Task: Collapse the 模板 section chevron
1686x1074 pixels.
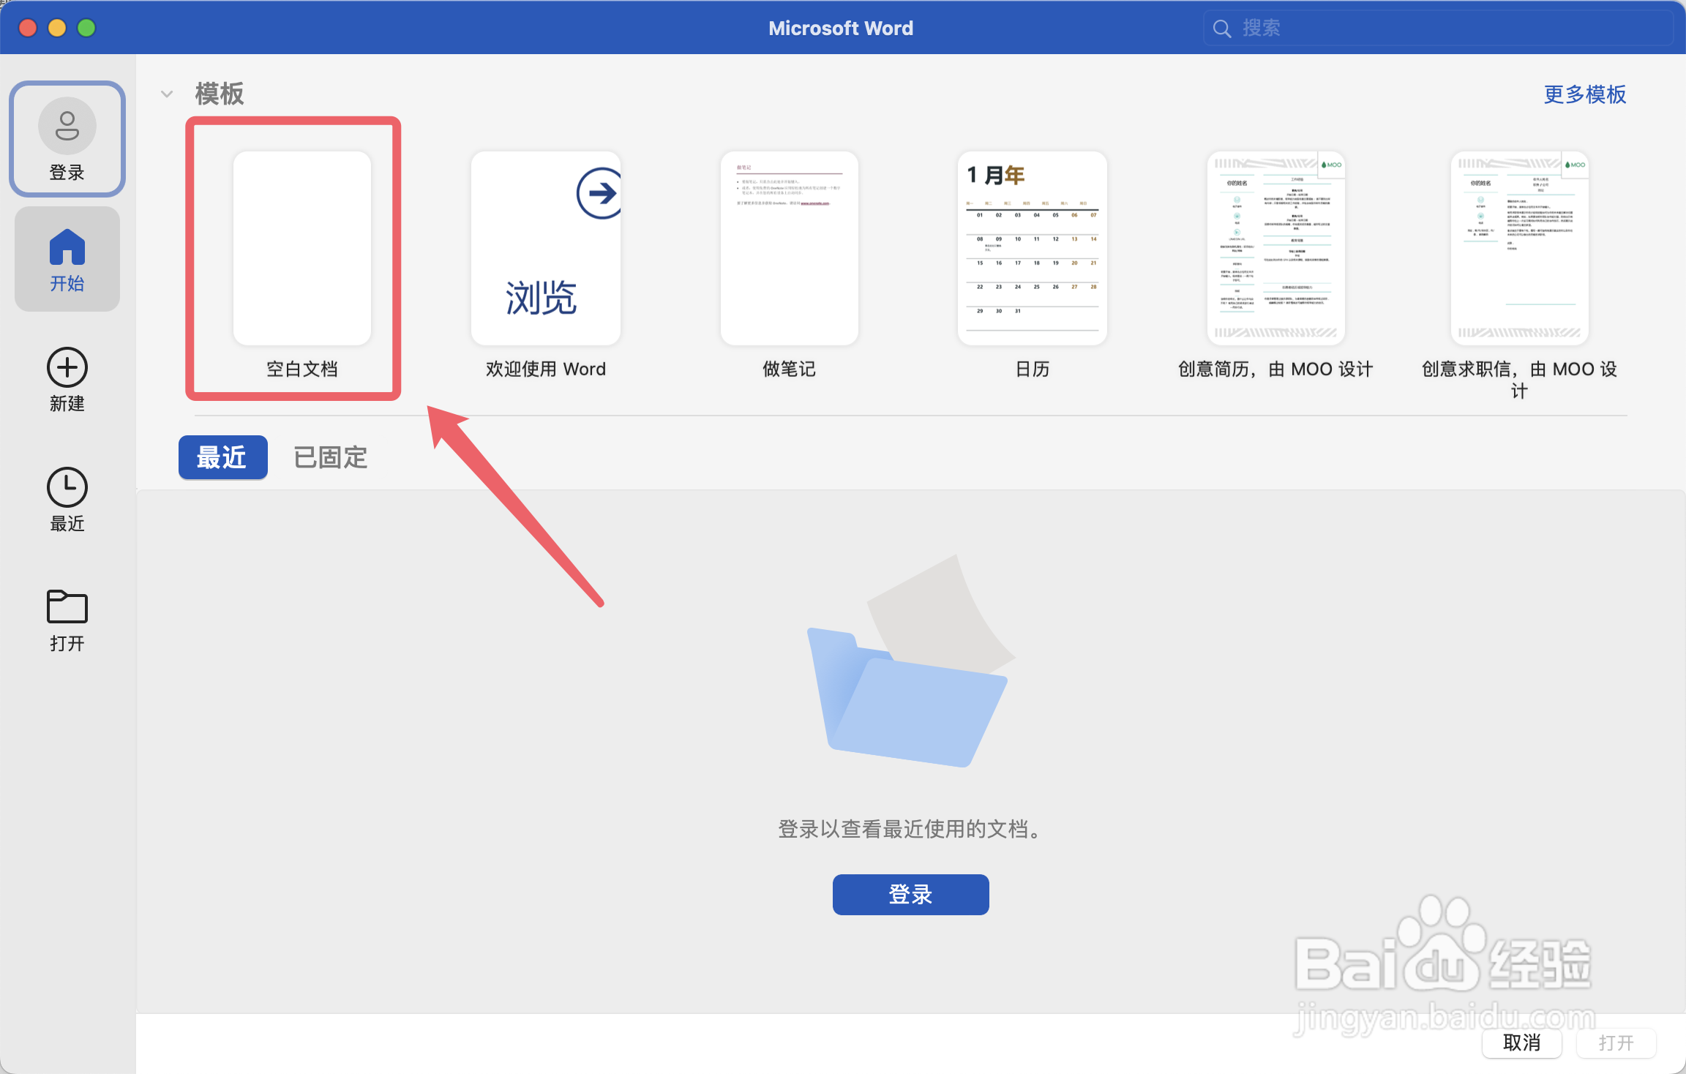Action: point(167,94)
